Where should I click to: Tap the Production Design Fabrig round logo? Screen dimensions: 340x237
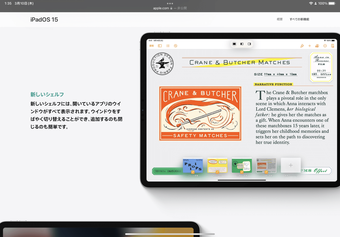pyautogui.click(x=162, y=64)
